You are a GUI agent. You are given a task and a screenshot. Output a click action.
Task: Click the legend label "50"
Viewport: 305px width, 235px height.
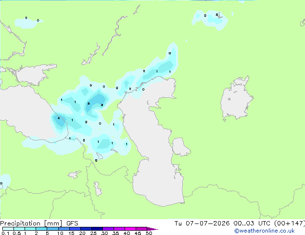[x=149, y=233]
